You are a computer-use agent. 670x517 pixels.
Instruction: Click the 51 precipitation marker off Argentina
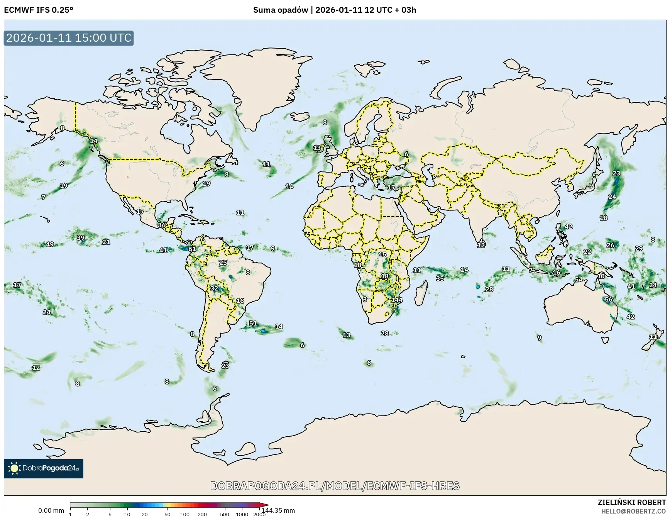253,324
